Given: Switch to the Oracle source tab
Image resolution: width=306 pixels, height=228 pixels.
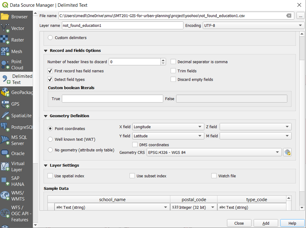Looking at the screenshot, I should tap(5, 153).
